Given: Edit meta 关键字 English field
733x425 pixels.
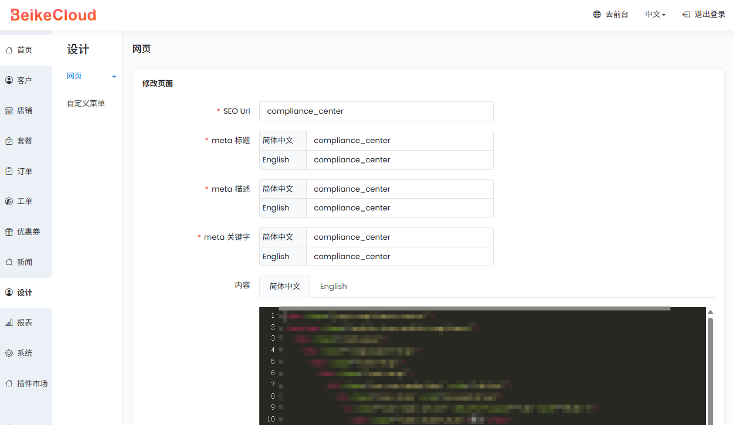Looking at the screenshot, I should click(399, 256).
